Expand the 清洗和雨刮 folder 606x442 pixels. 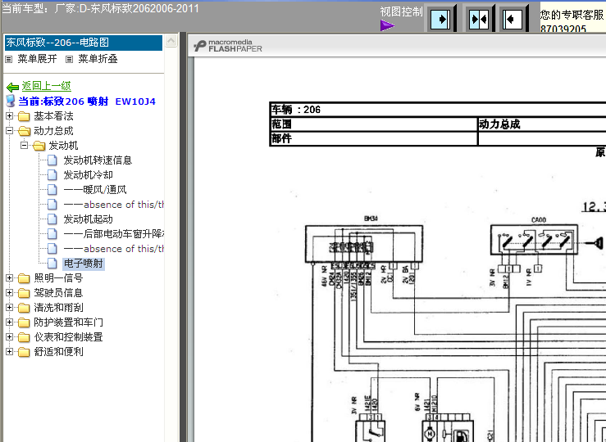point(9,308)
